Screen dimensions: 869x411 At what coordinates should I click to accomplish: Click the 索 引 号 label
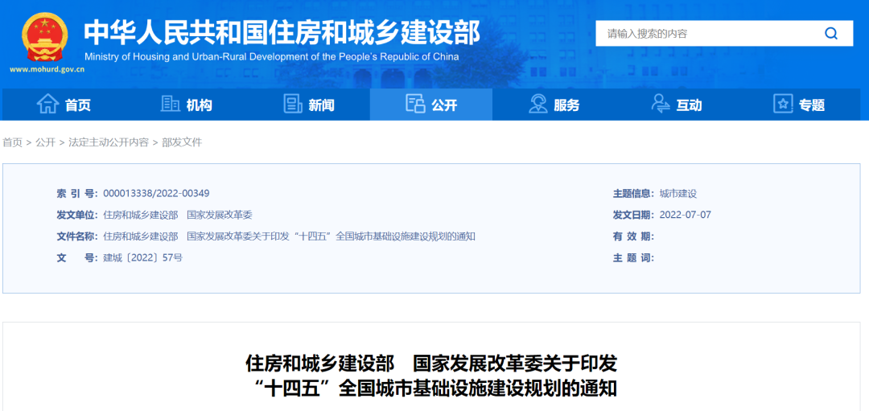point(77,193)
